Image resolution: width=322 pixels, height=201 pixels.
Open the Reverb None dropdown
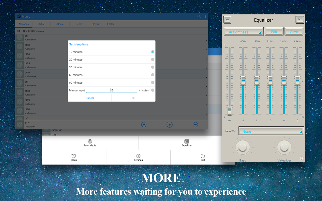[271, 131]
